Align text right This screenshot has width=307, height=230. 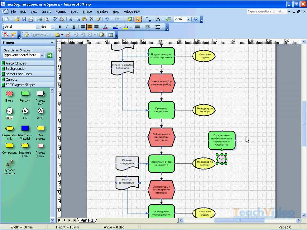point(97,27)
